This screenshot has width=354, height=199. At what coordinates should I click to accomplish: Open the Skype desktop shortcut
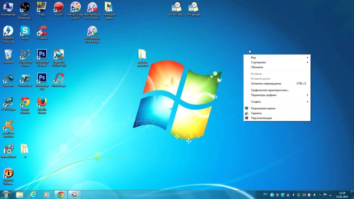pyautogui.click(x=25, y=31)
